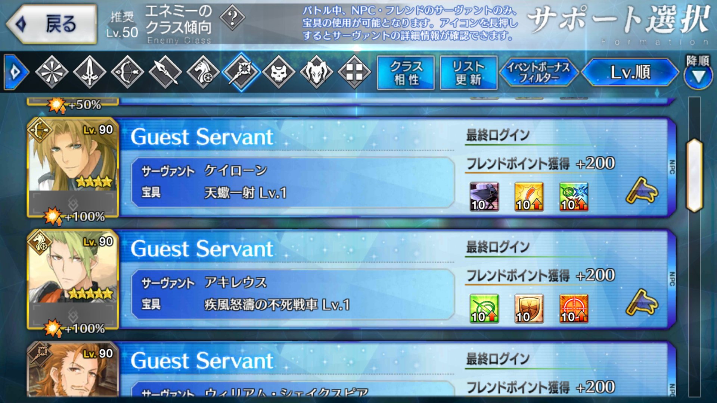Open the Lv.順 sort order selector
717x403 pixels.
(x=630, y=72)
